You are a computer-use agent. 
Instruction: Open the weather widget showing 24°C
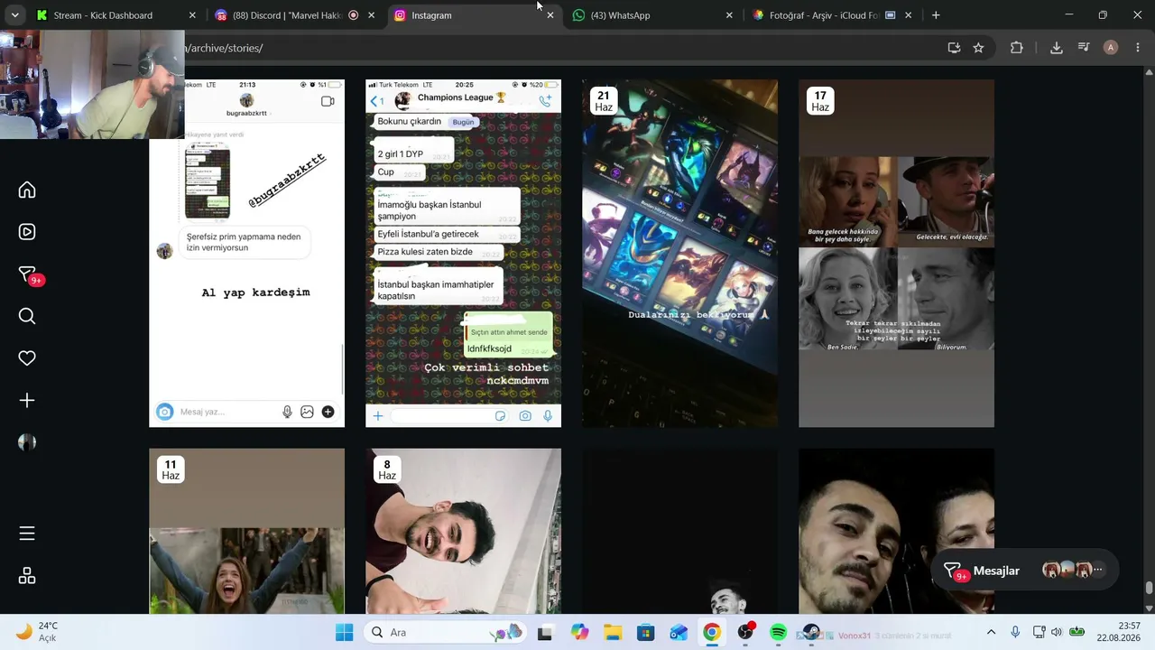point(37,632)
